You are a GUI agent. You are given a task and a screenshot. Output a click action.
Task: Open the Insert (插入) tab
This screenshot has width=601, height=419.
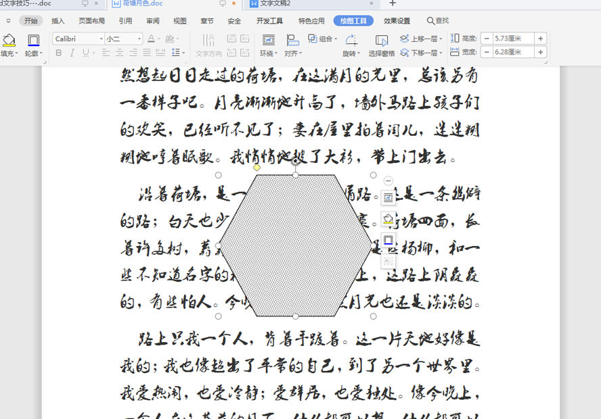click(58, 21)
